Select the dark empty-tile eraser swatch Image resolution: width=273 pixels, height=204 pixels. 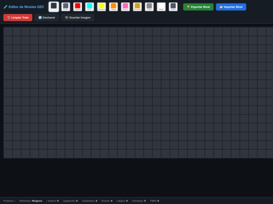(x=54, y=7)
